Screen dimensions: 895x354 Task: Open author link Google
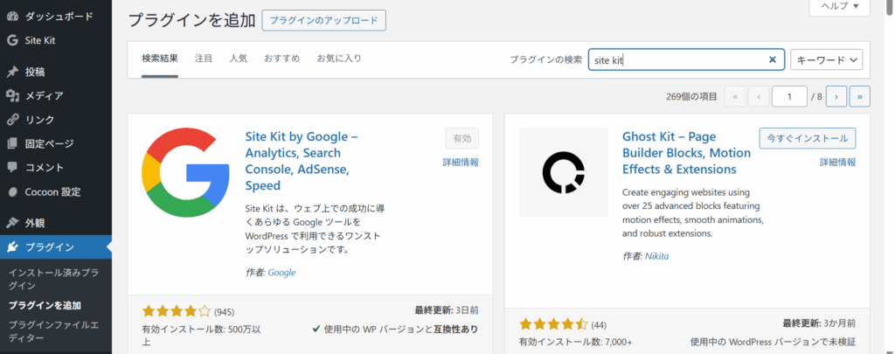coord(281,273)
